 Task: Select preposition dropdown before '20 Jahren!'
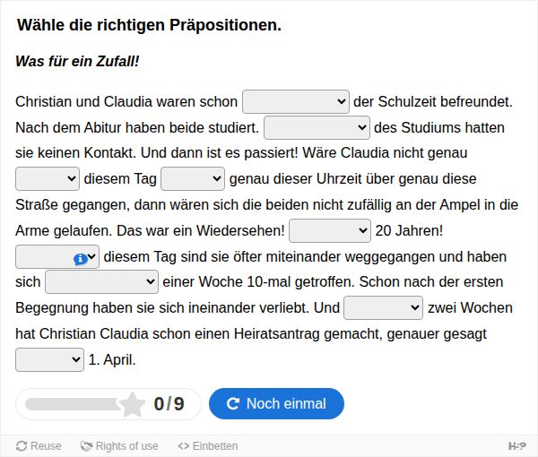point(330,230)
